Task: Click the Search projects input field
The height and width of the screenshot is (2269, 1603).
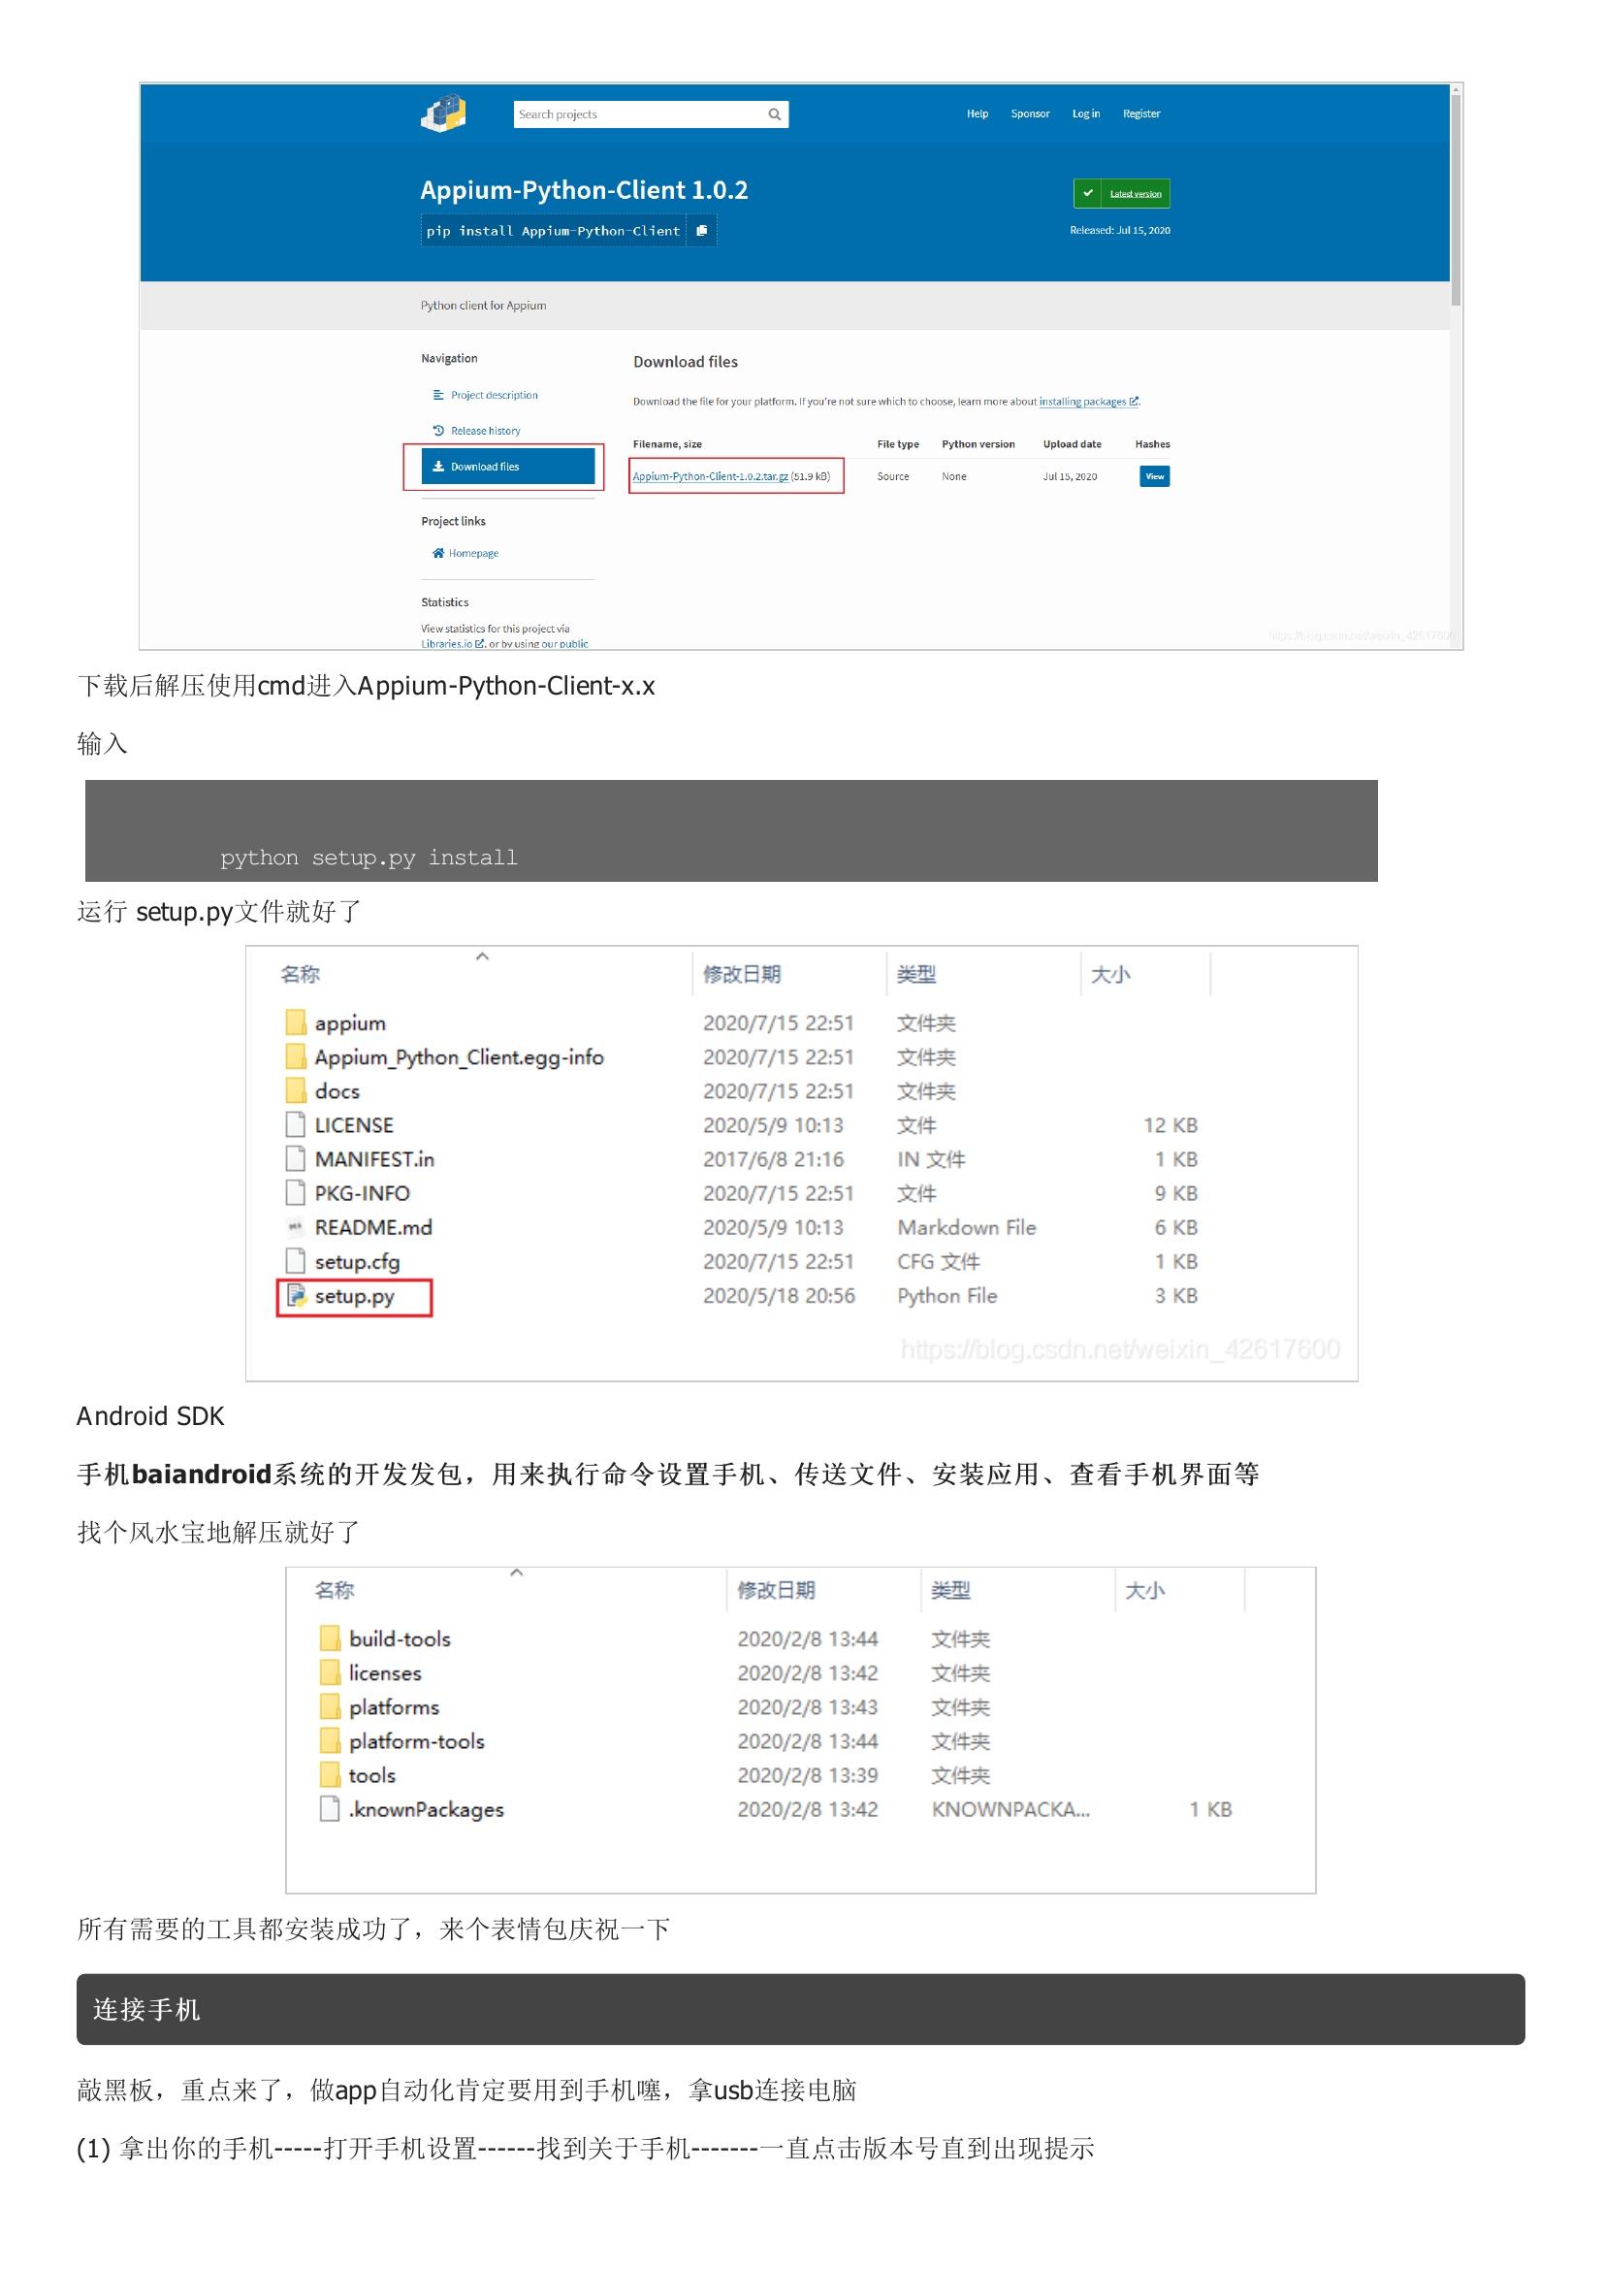Action: click(637, 114)
